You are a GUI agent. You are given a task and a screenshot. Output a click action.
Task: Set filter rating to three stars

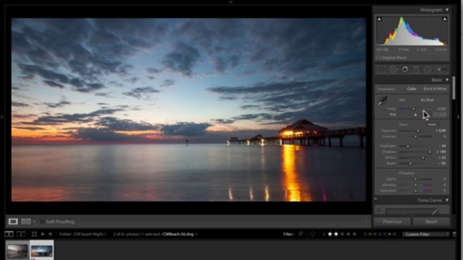[x=342, y=234]
